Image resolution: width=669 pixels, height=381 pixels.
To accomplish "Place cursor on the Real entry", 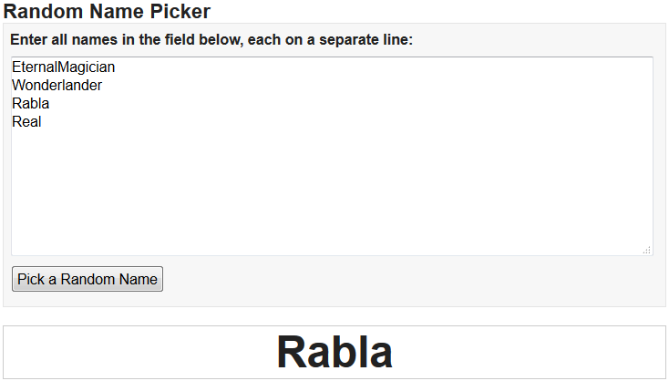I will pyautogui.click(x=26, y=122).
